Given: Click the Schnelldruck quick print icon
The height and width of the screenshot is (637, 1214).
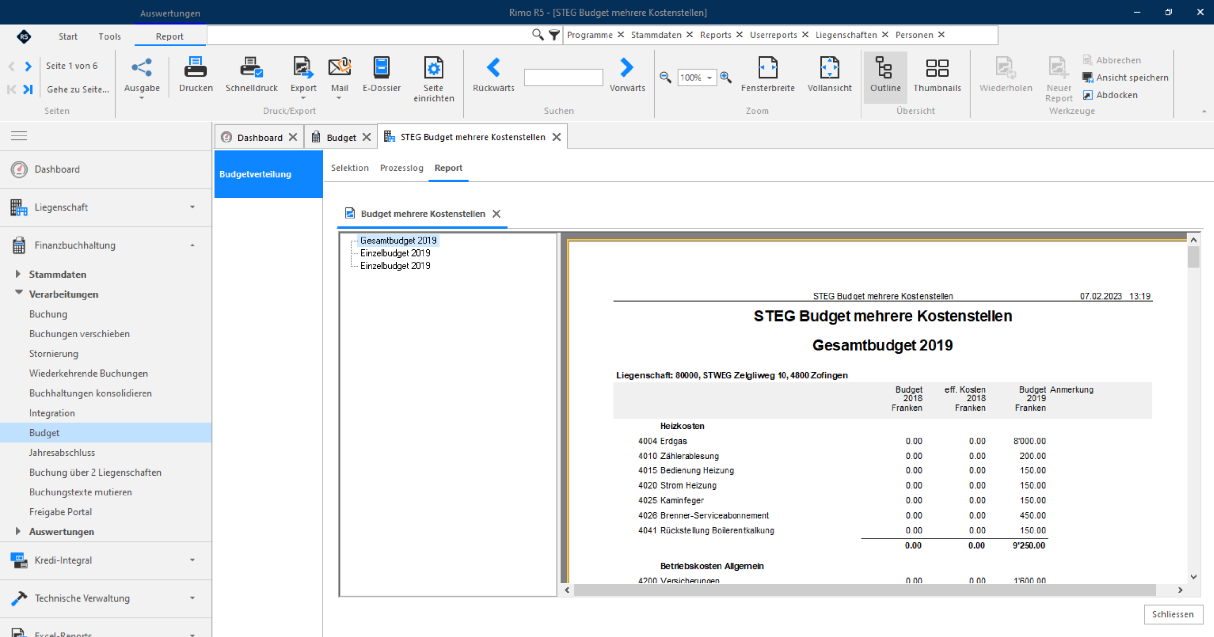Looking at the screenshot, I should pos(251,67).
